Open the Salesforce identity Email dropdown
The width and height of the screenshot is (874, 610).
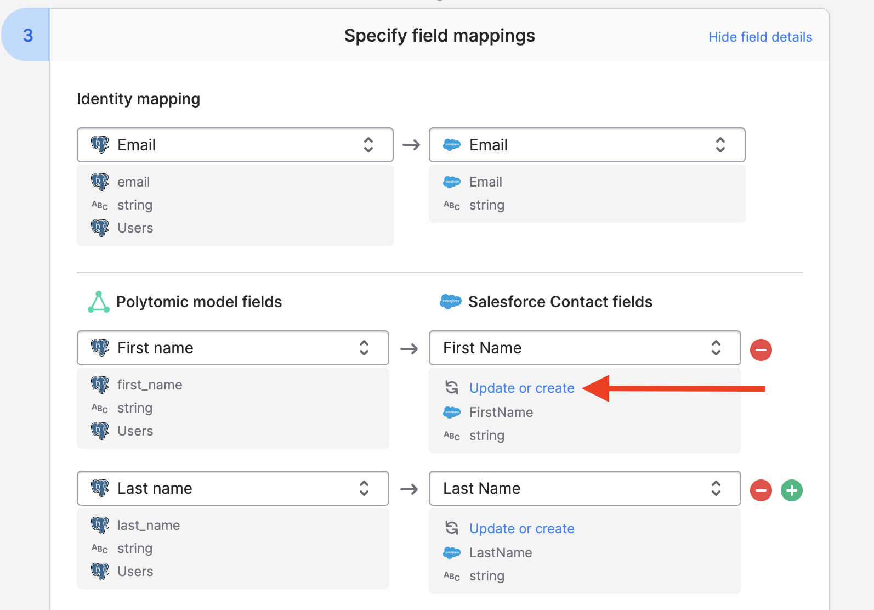pos(587,145)
